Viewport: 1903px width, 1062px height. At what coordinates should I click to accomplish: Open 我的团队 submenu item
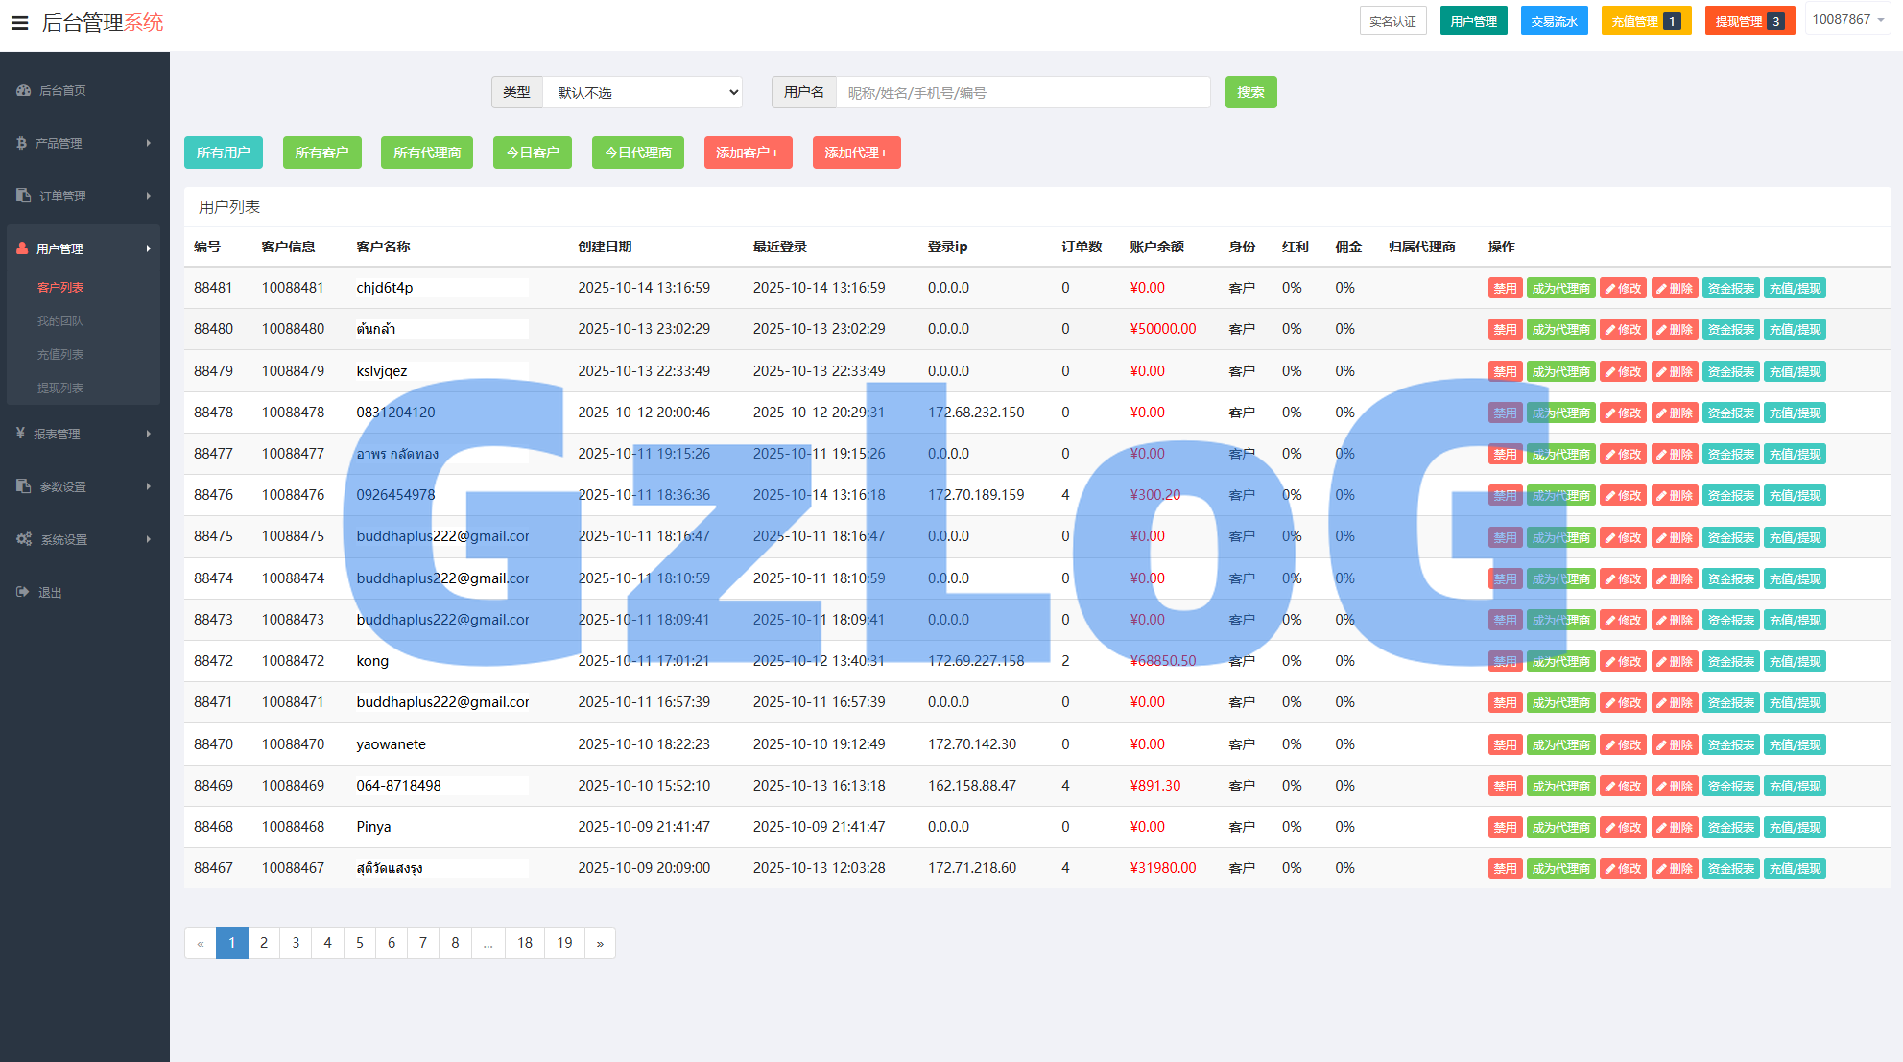[x=60, y=320]
